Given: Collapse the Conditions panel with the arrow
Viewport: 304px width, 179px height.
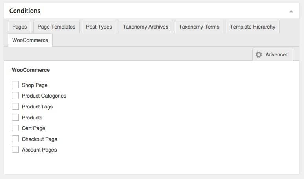Looking at the screenshot, I should [x=291, y=11].
